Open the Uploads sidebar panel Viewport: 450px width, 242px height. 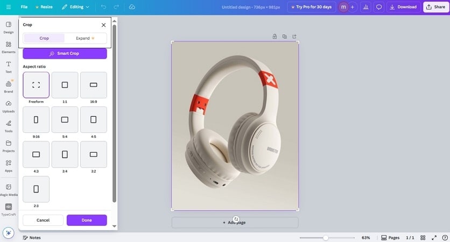(x=9, y=106)
